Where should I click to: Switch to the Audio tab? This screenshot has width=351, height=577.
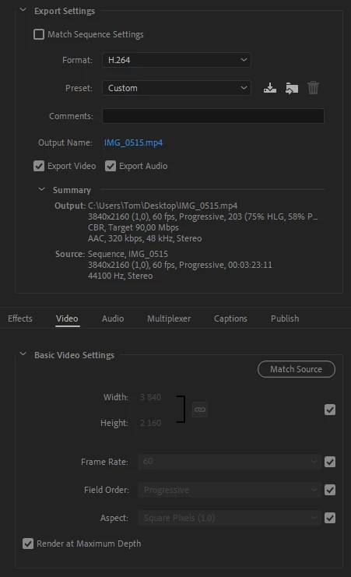pos(113,318)
